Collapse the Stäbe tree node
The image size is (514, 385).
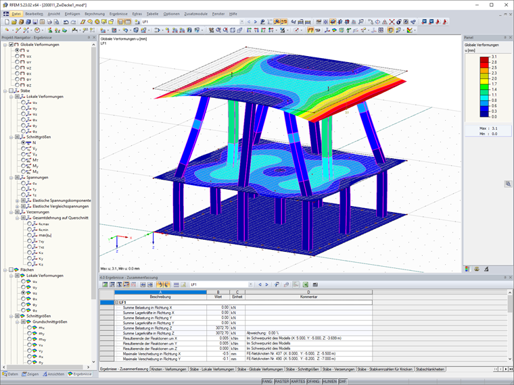5,91
